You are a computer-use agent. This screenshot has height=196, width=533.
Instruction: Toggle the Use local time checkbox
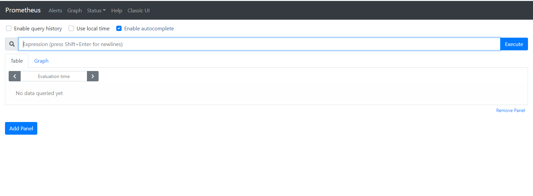tap(71, 28)
